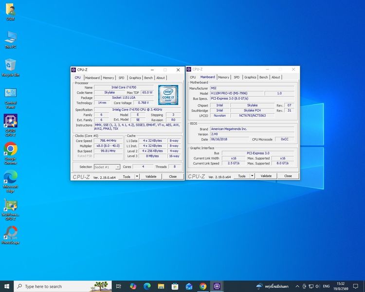
Task: Open Graphics tab in right CPU-Z
Action: (250, 77)
